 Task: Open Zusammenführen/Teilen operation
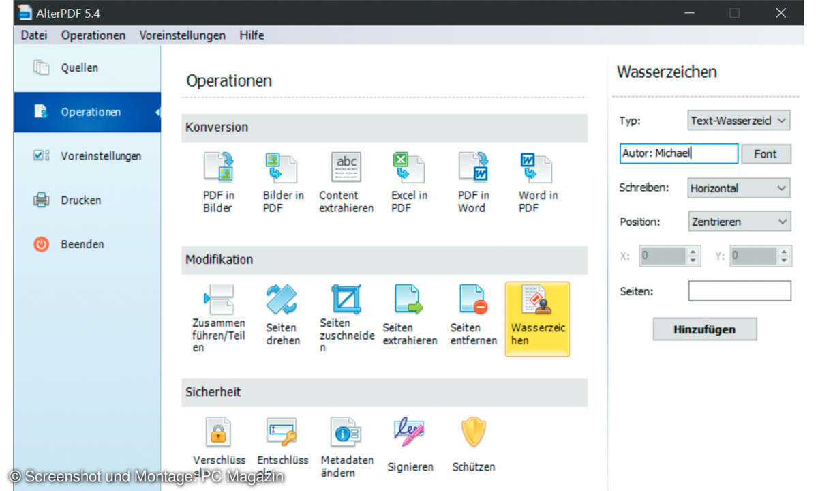[x=218, y=318]
